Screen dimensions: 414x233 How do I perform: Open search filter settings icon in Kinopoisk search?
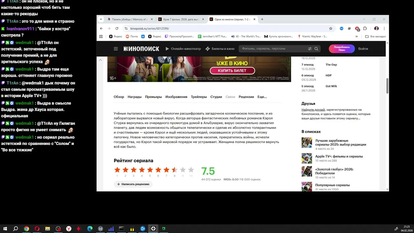310,49
